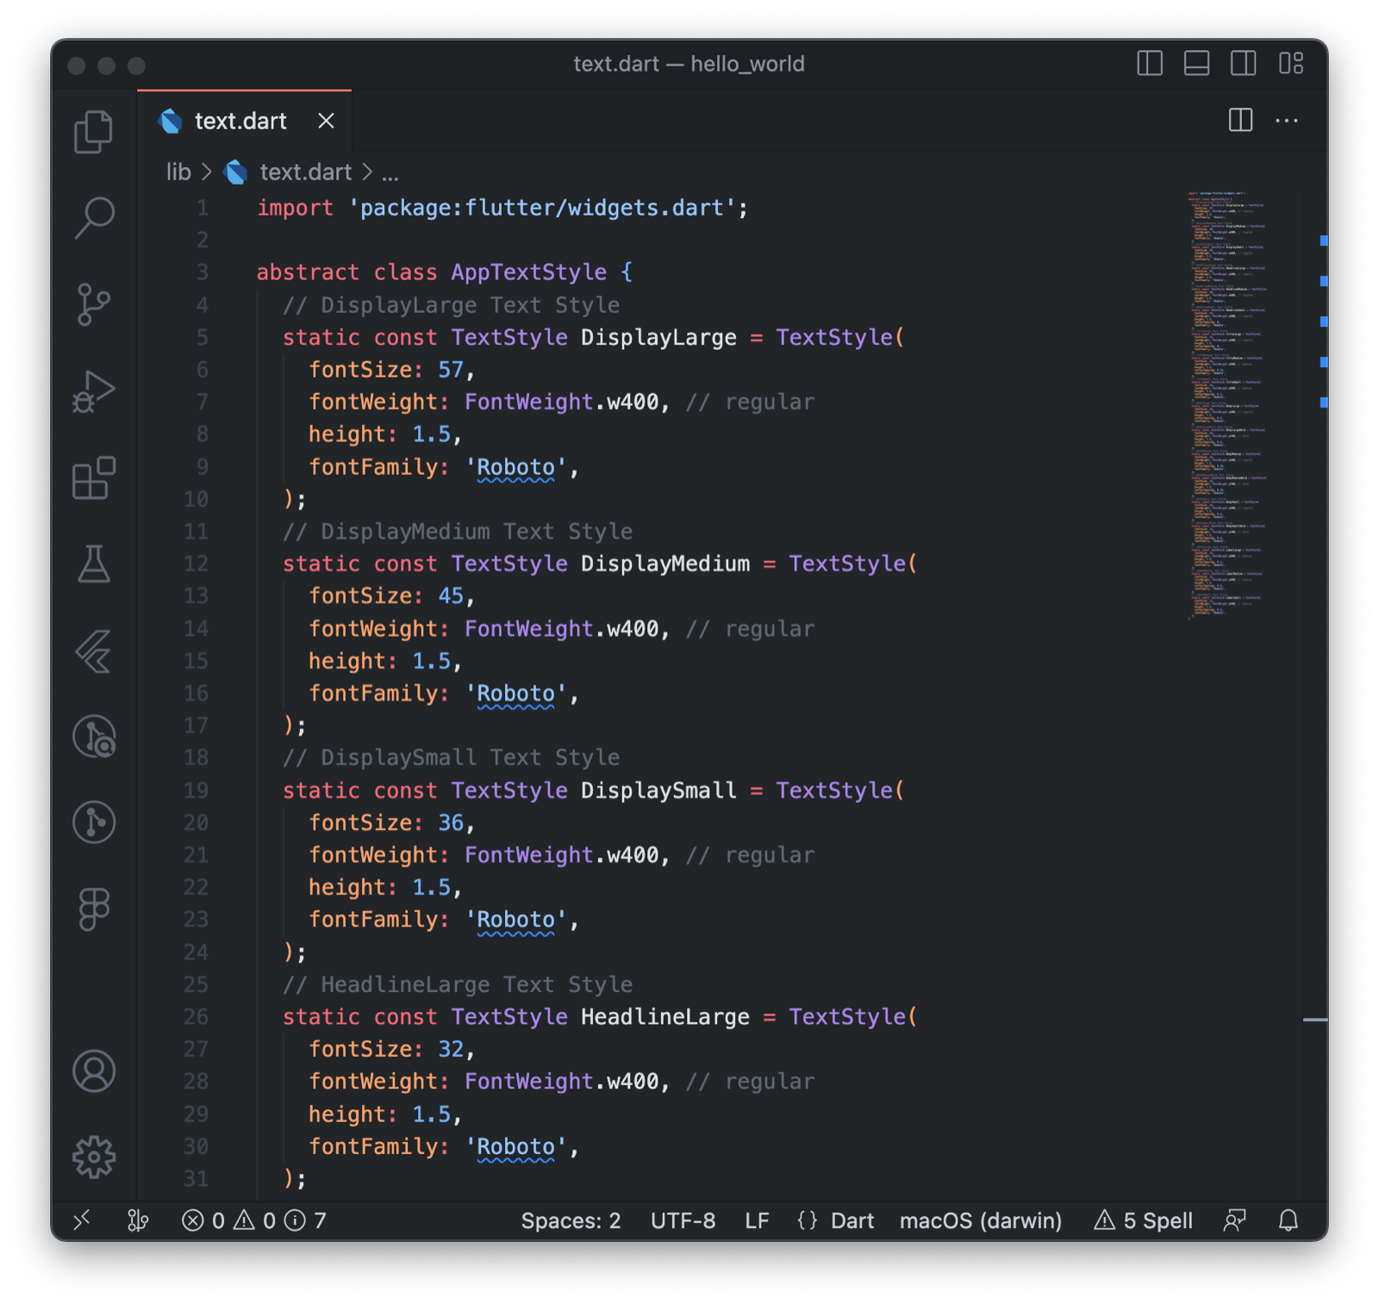Open the UTF-8 encoding selector
Viewport: 1379px width, 1304px height.
[x=683, y=1220]
